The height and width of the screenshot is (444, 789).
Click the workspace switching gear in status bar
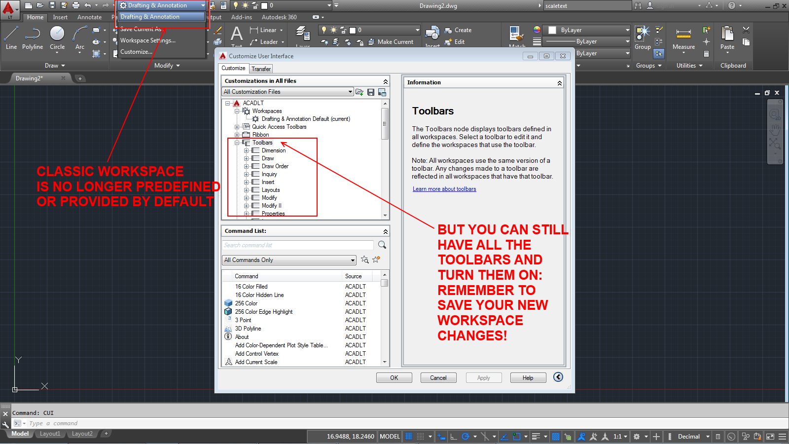[637, 437]
